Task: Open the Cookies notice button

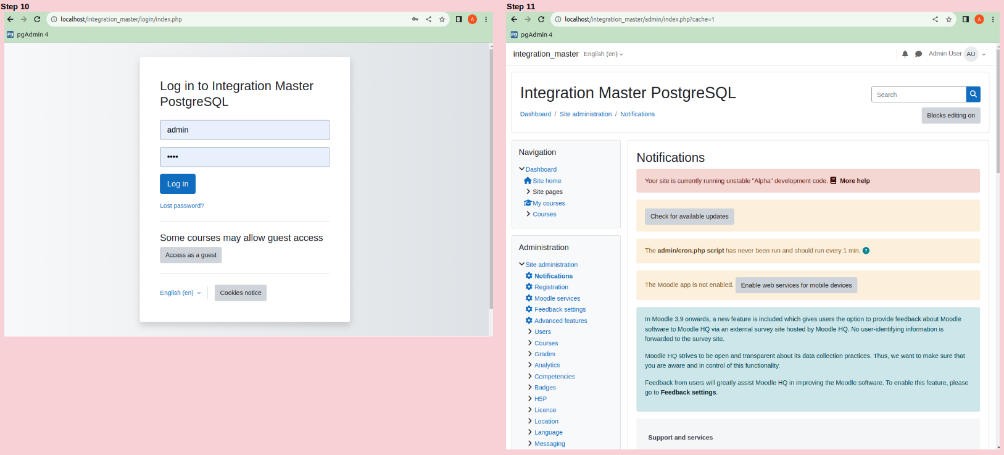Action: point(241,293)
